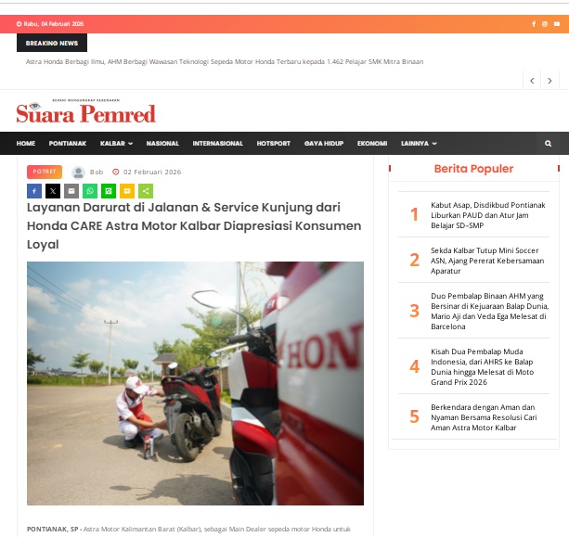Open the Facebook page from top bar
The height and width of the screenshot is (537, 569).
534,24
